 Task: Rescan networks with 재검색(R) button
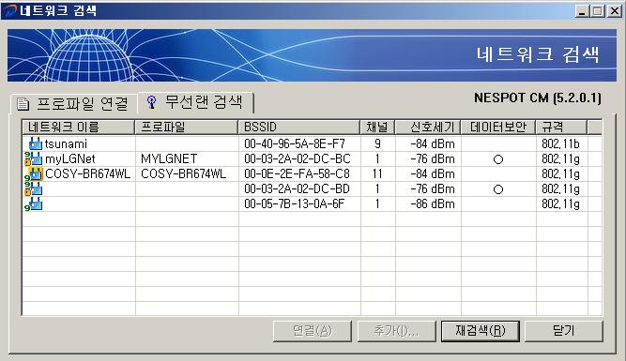(481, 331)
